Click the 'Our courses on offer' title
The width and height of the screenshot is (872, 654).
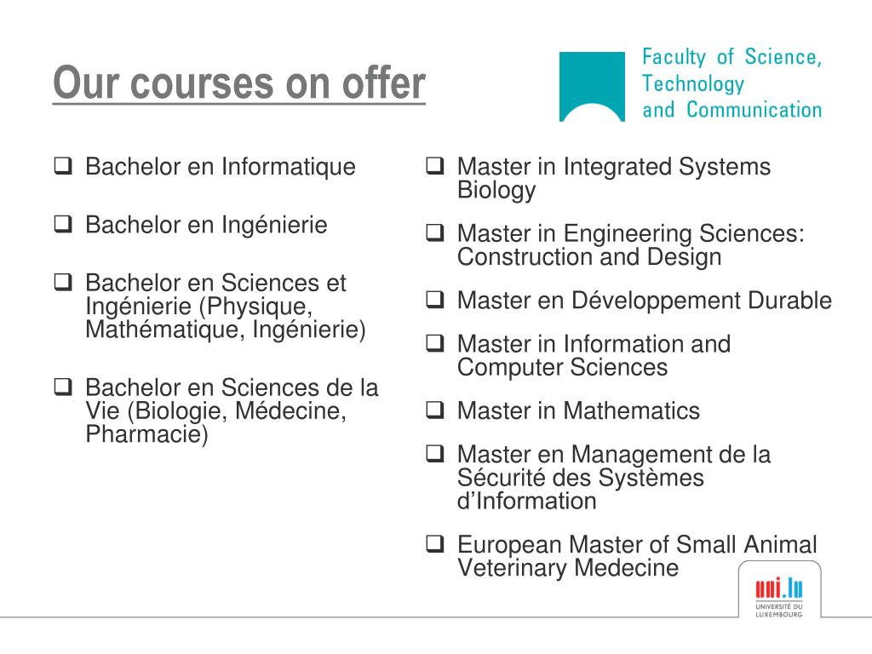tap(239, 83)
